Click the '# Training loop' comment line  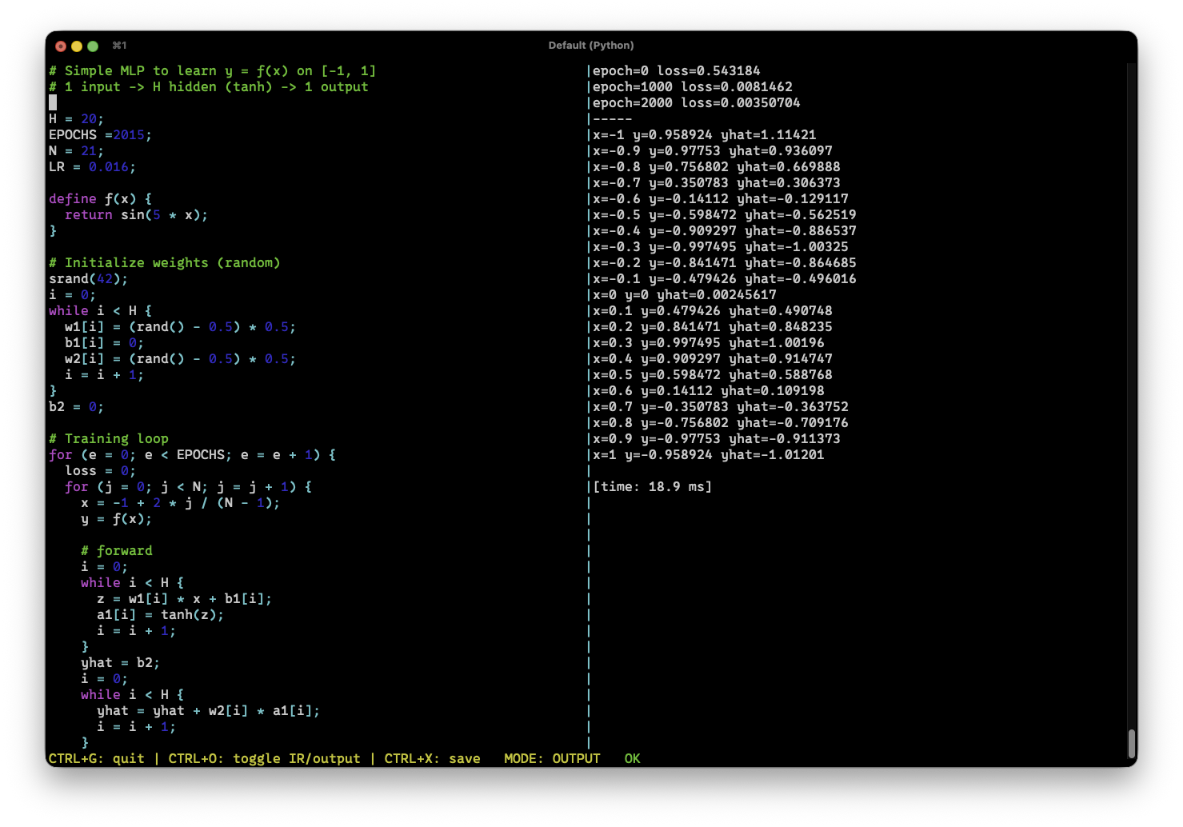pyautogui.click(x=109, y=438)
